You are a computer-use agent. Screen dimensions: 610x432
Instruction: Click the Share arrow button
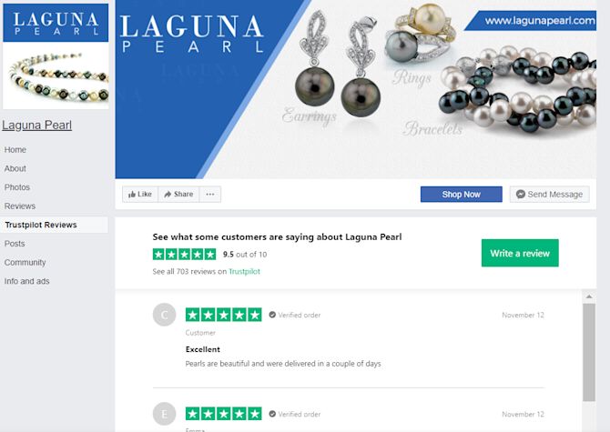point(178,195)
